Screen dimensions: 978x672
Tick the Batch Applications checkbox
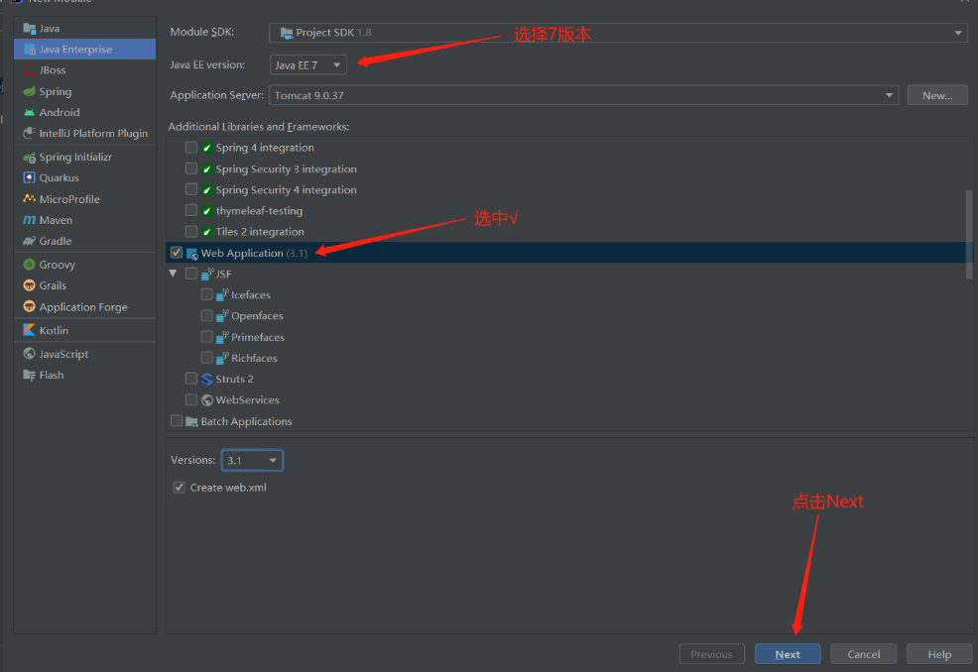click(x=177, y=421)
